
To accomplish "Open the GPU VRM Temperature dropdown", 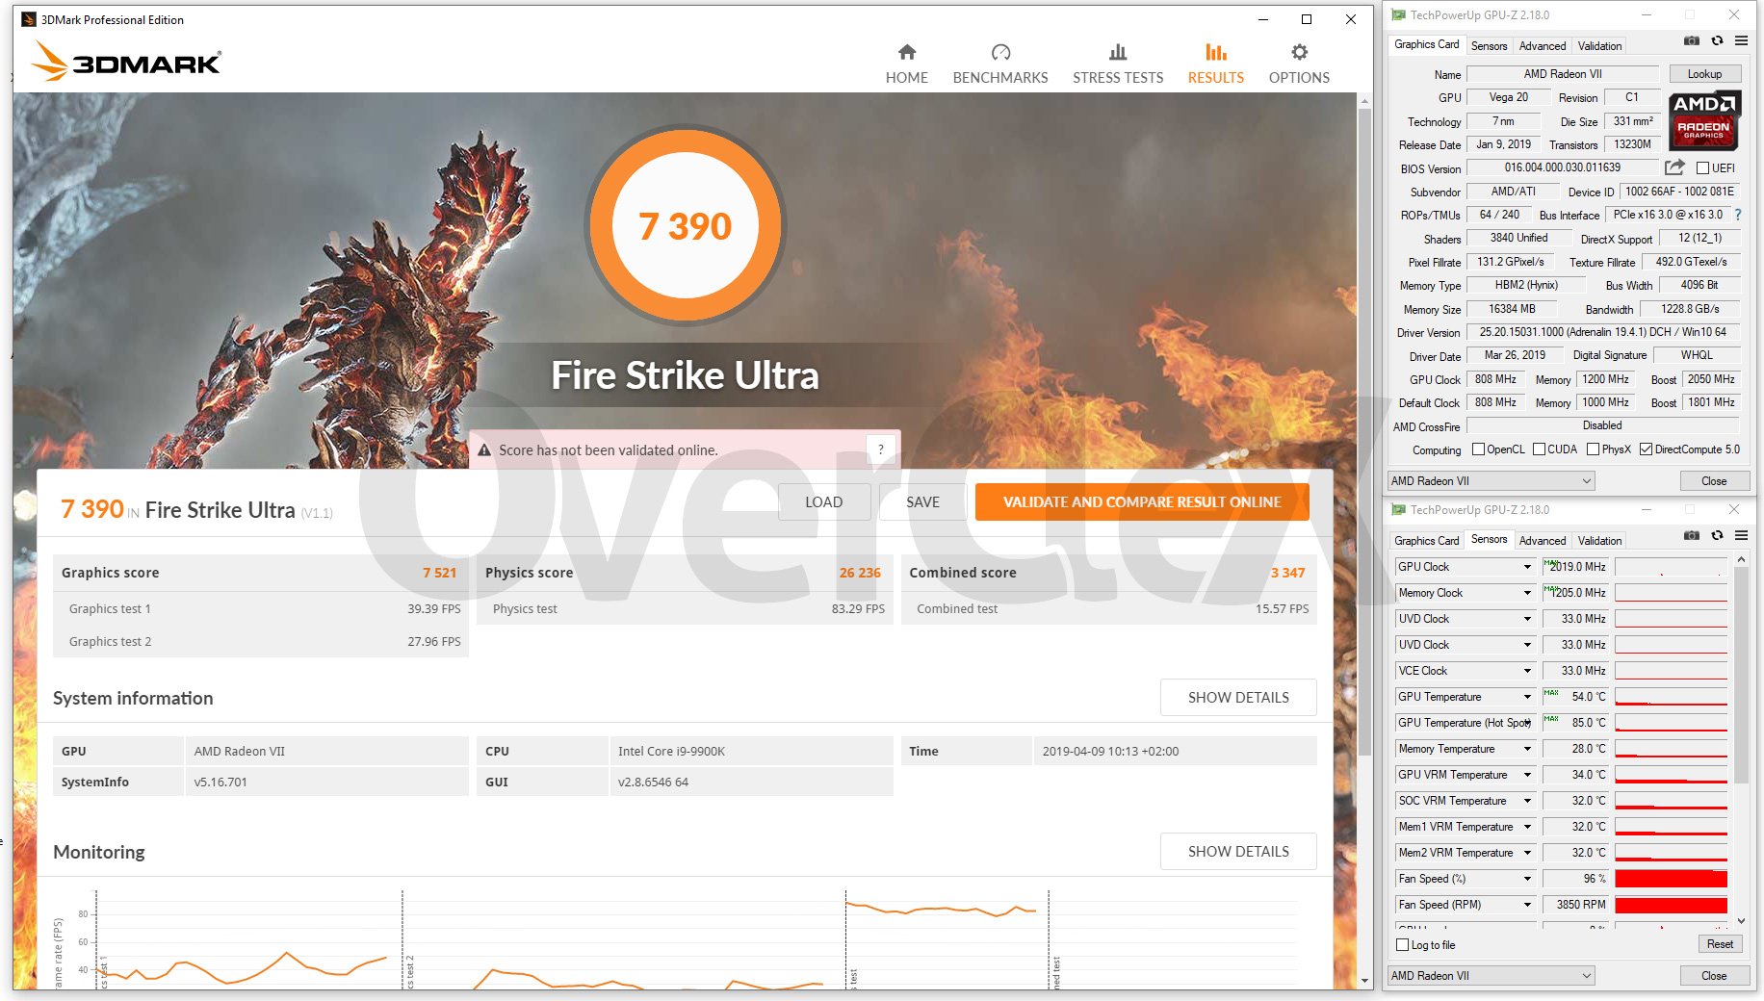I will tap(1527, 775).
